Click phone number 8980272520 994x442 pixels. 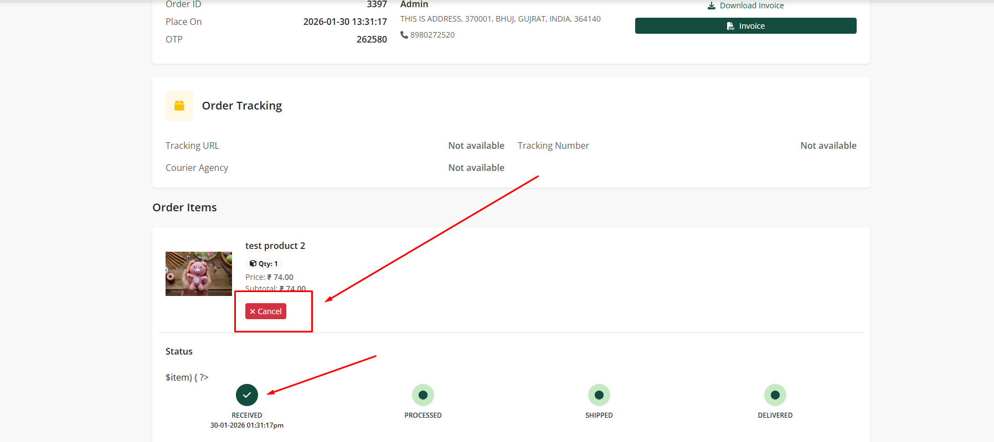(432, 35)
